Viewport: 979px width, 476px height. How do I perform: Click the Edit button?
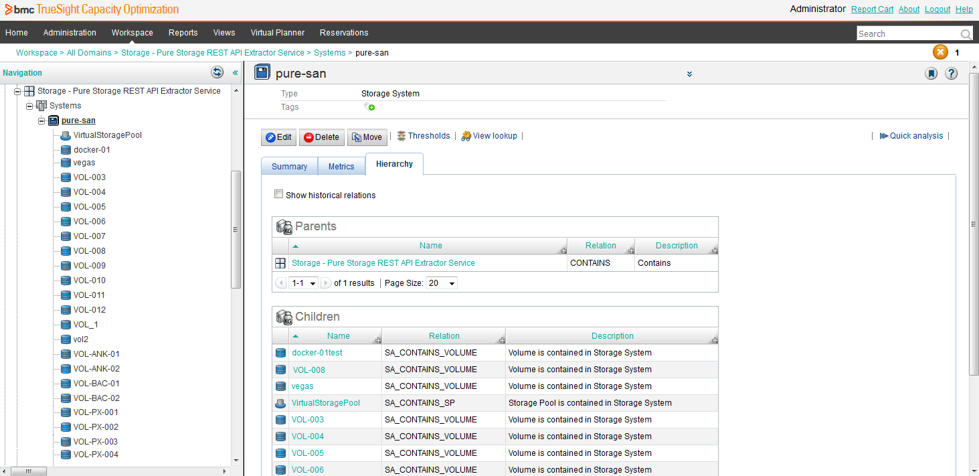tap(278, 137)
